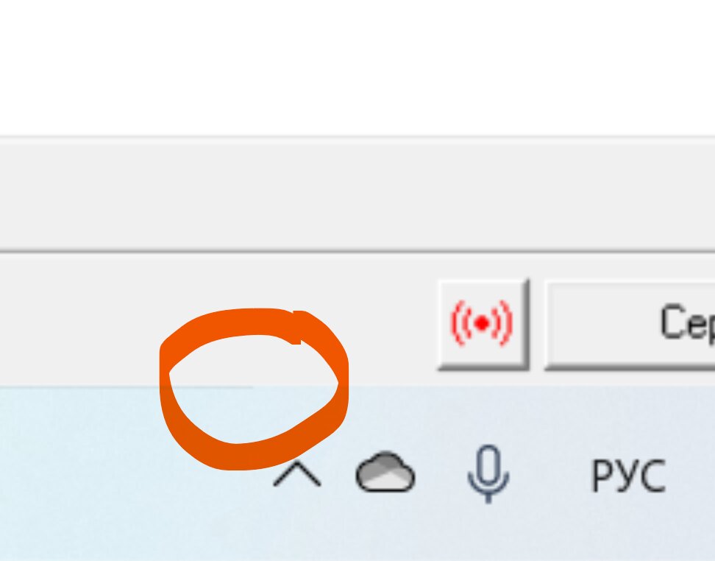This screenshot has height=561, width=715.
Task: Toggle the red radio-wave transmit button
Action: pyautogui.click(x=483, y=324)
